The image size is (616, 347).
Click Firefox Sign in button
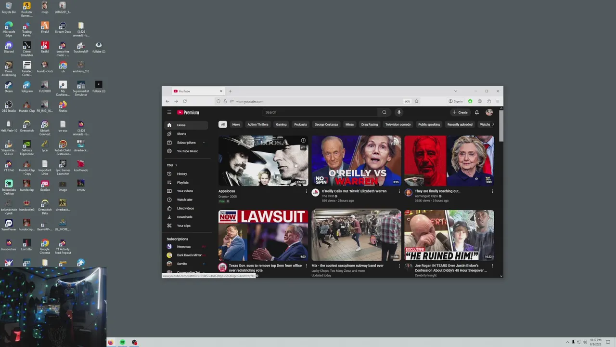click(456, 101)
